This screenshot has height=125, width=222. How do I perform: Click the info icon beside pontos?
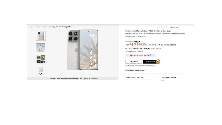150,55
